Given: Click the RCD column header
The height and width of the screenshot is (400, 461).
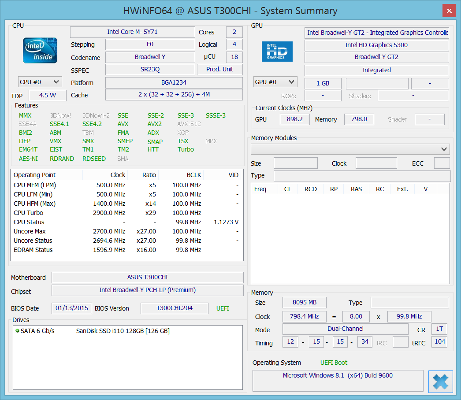Looking at the screenshot, I should point(310,189).
